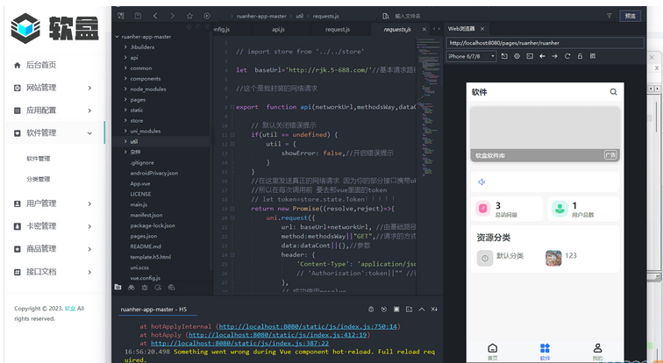
Task: Open the 我的 profile icon in the bottom navigation
Action: 597,350
